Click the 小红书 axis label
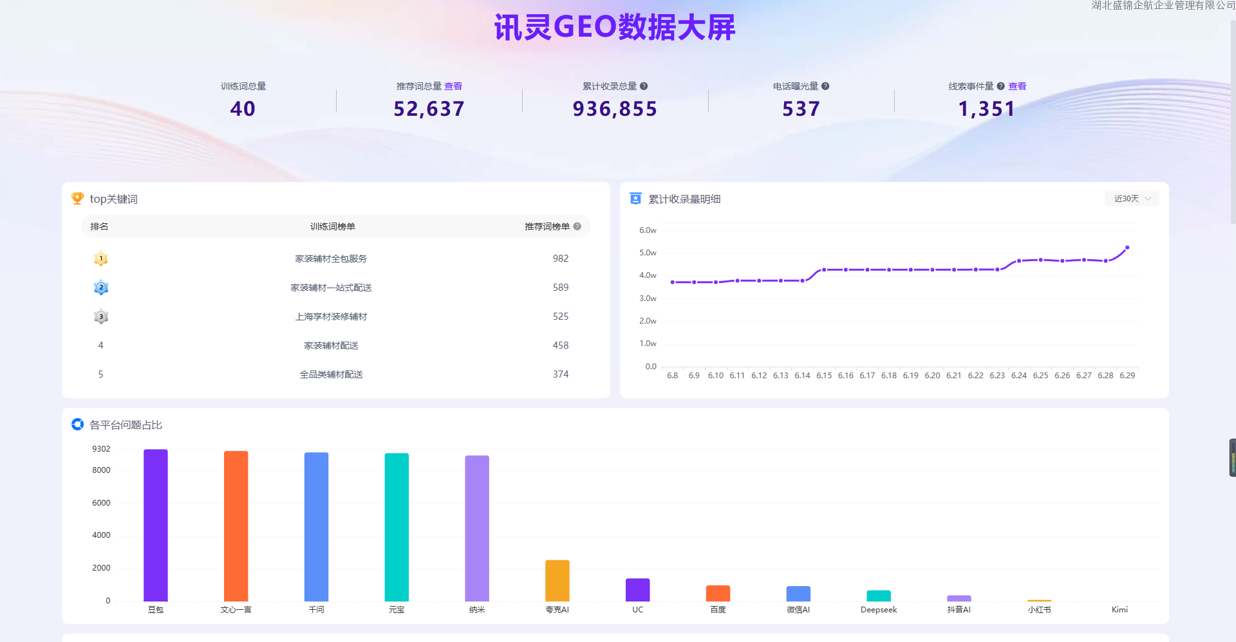Screen dimensions: 1236x642 pos(1039,610)
